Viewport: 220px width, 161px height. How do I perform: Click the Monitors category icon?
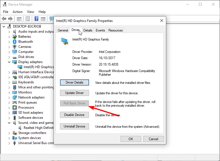tap(15, 92)
